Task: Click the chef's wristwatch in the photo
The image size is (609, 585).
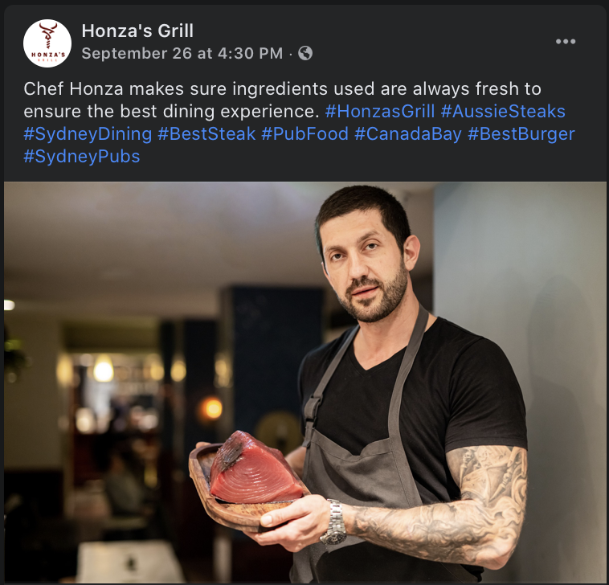Action: (x=334, y=522)
